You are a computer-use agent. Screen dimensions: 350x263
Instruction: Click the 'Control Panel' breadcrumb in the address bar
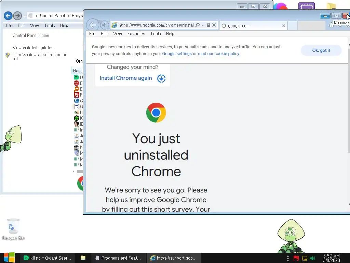52,15
